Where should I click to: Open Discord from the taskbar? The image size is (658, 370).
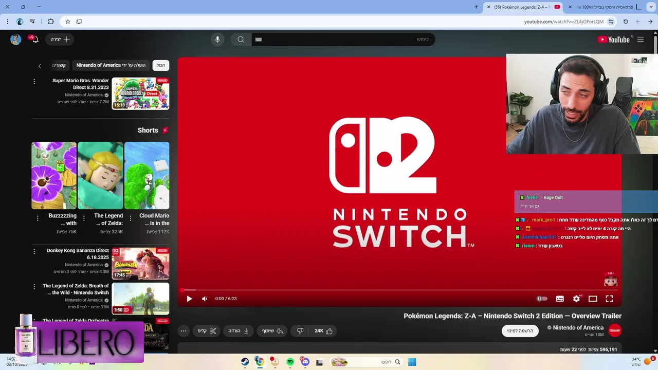pyautogui.click(x=305, y=362)
